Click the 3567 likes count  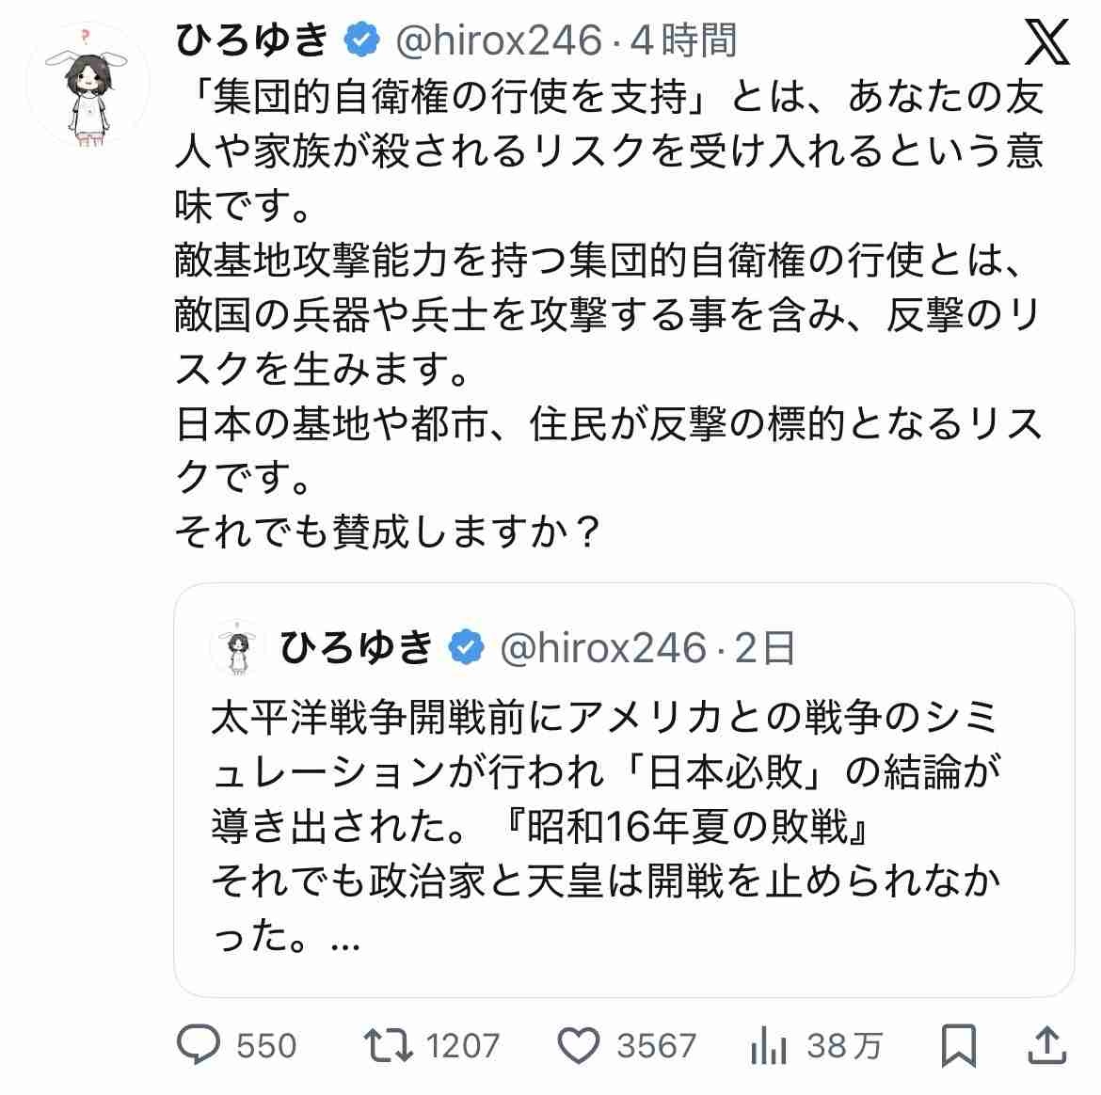tap(656, 1045)
